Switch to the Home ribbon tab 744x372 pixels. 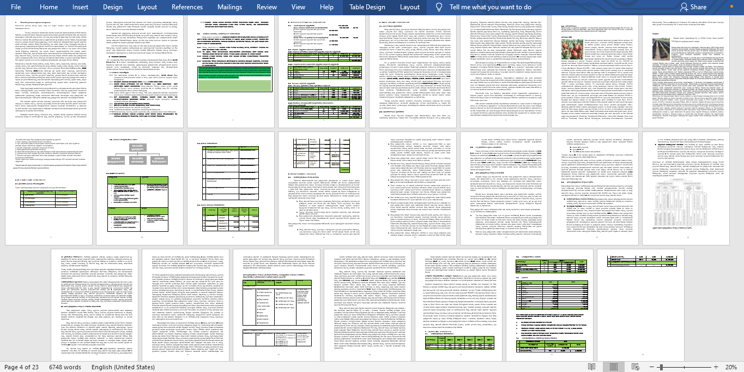(x=49, y=7)
